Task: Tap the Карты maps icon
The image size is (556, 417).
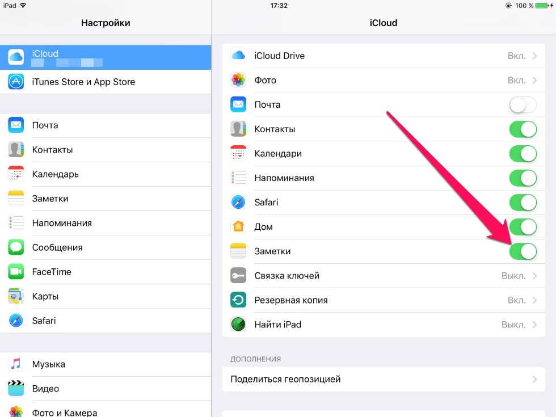Action: [x=16, y=296]
